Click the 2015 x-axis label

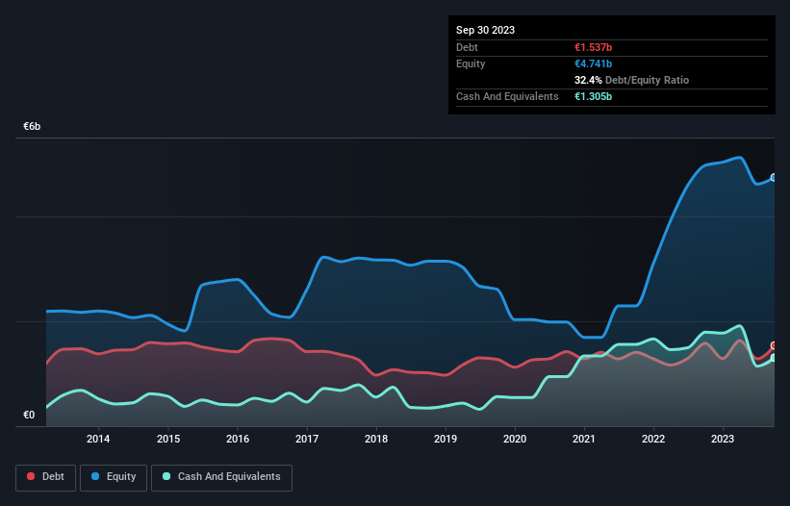[168, 439]
